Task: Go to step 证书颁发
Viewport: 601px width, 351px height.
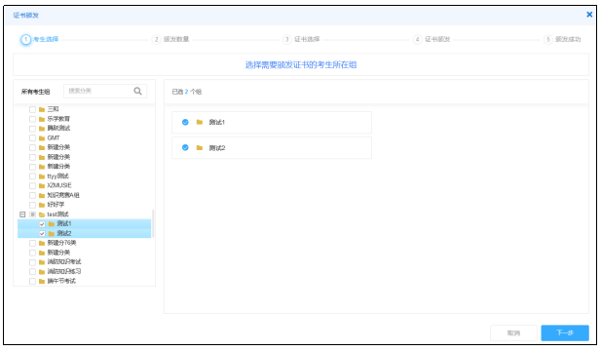Action: coord(432,39)
